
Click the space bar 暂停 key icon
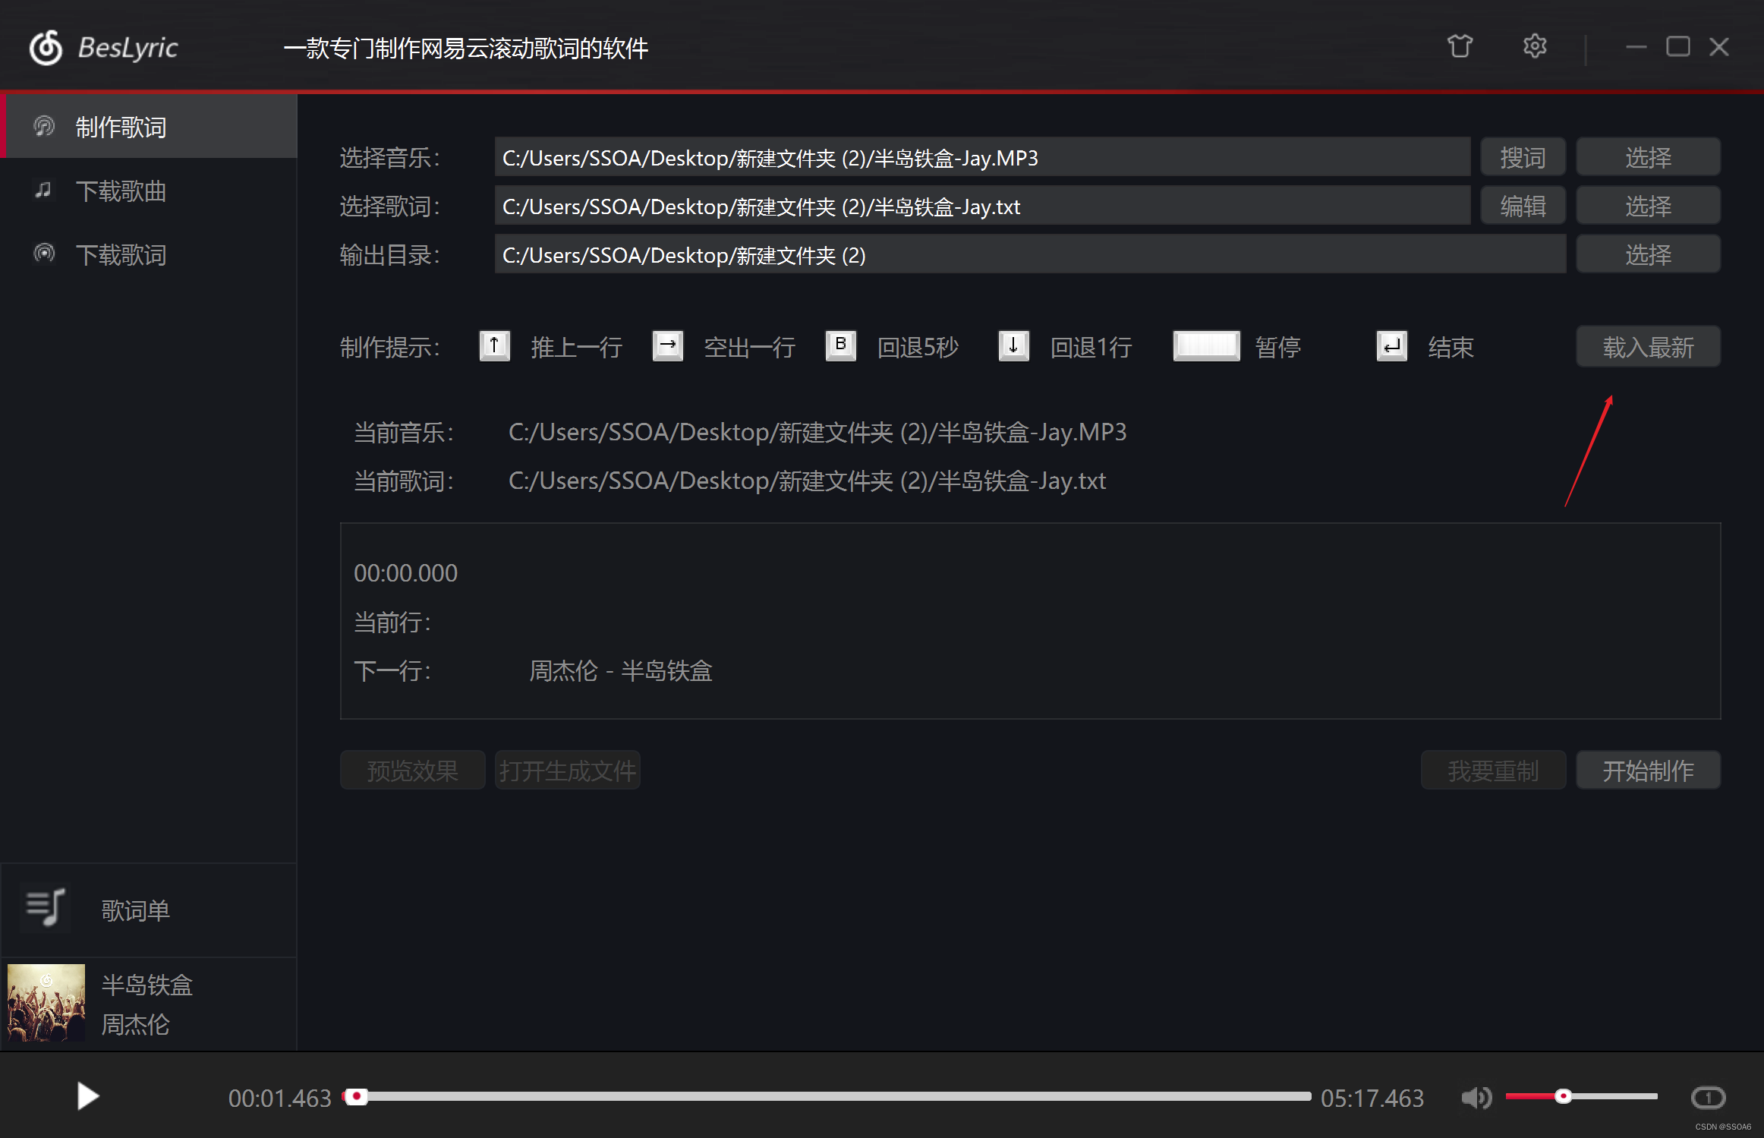tap(1206, 346)
